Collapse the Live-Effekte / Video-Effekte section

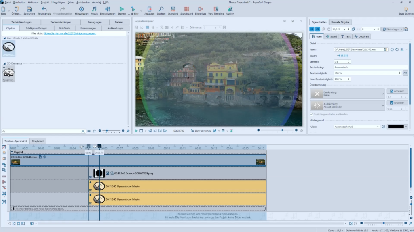click(4, 38)
